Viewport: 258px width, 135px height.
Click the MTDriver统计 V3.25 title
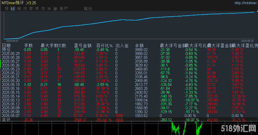[19, 3]
